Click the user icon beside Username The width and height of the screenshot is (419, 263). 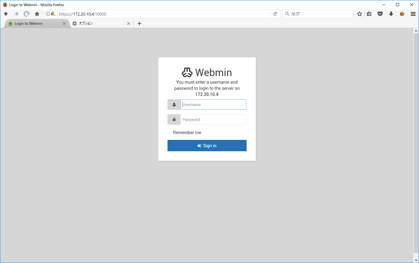174,104
